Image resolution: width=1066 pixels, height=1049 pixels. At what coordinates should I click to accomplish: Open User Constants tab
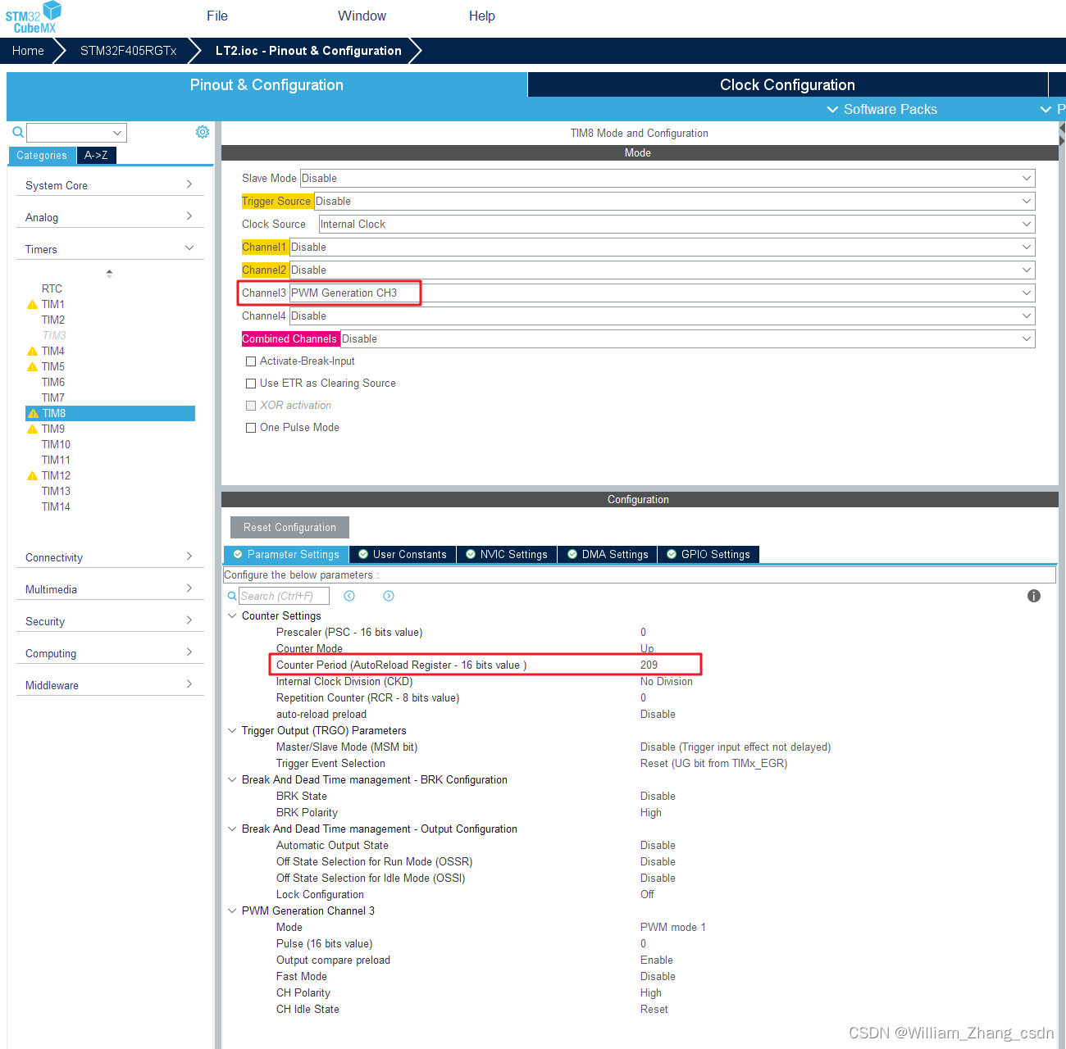point(403,555)
